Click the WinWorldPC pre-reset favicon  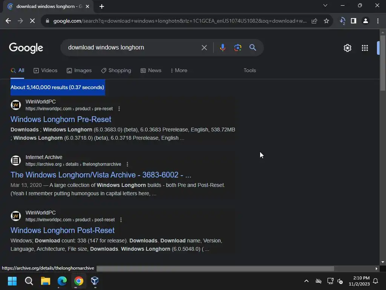(x=16, y=105)
